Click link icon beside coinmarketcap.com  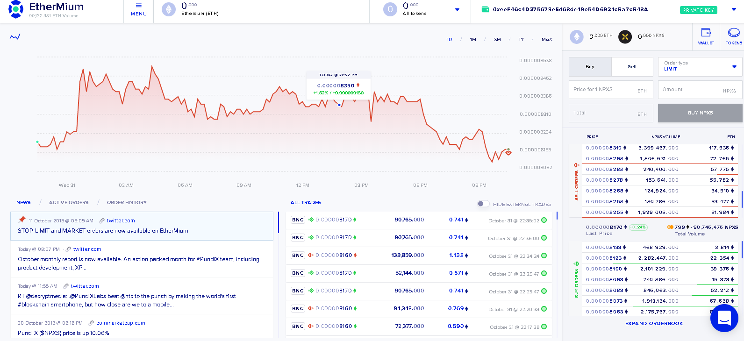(92, 323)
